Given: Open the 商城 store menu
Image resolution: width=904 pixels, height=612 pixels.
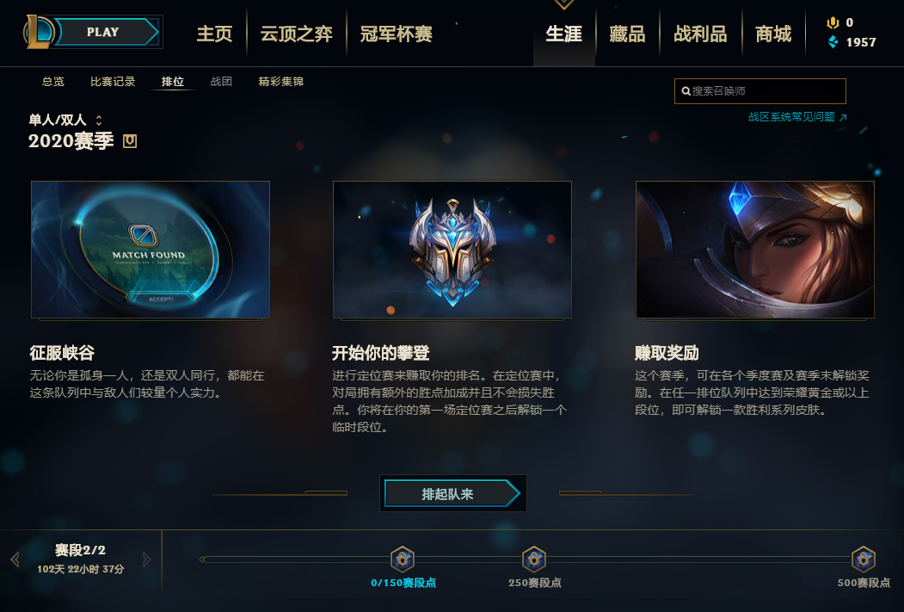Looking at the screenshot, I should [x=773, y=34].
